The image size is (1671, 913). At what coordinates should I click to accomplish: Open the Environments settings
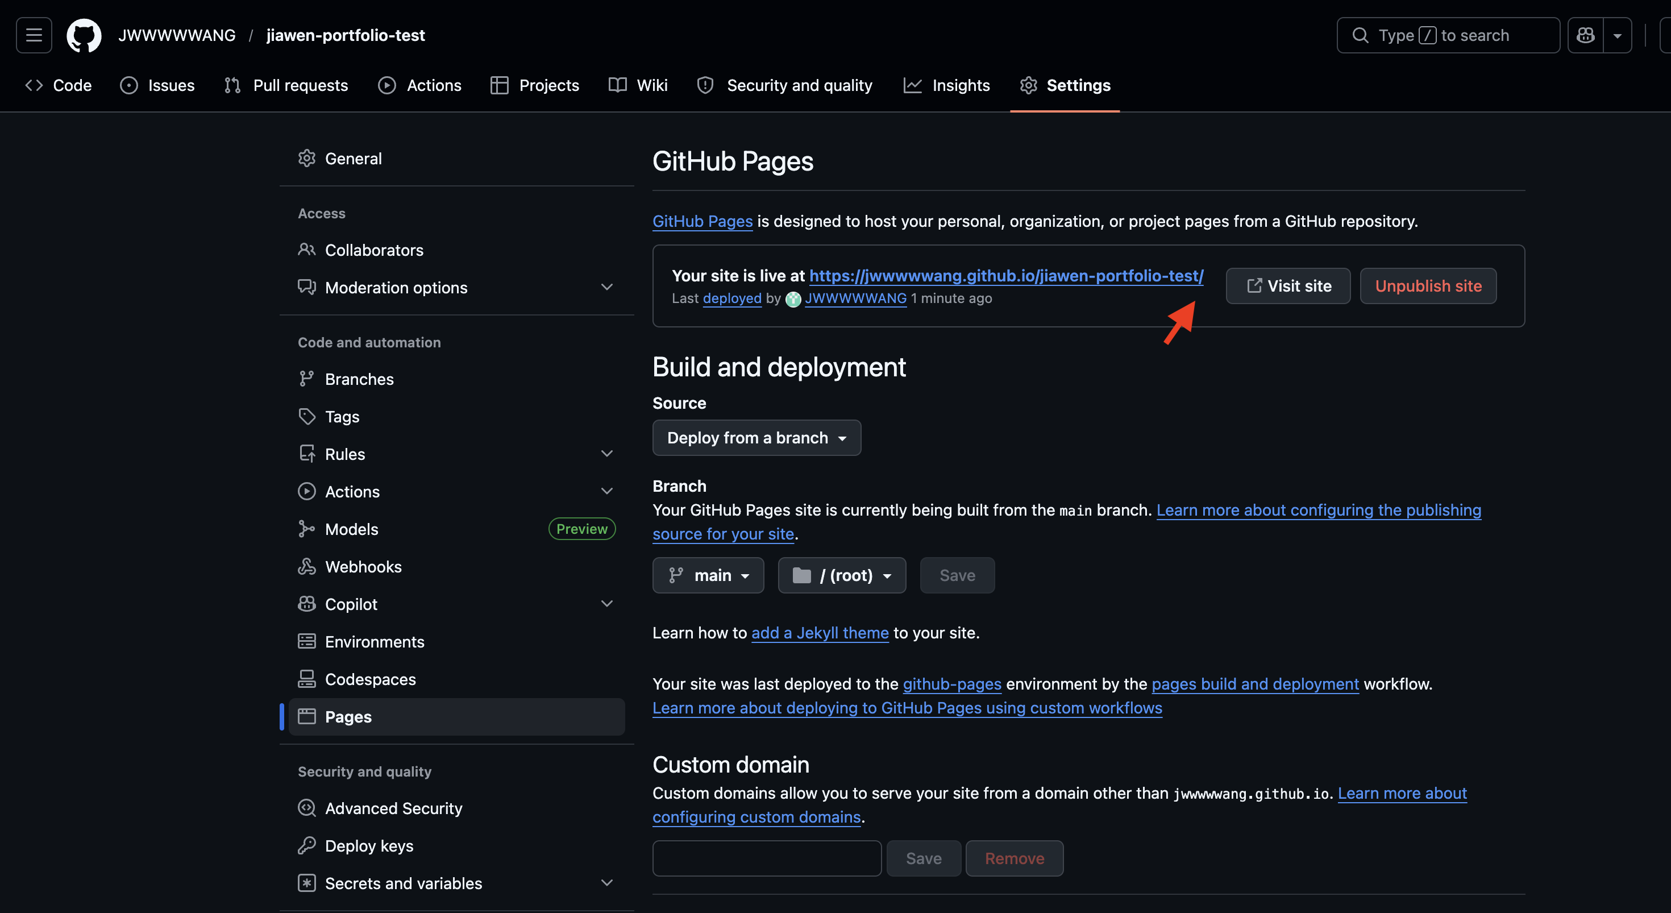(375, 641)
